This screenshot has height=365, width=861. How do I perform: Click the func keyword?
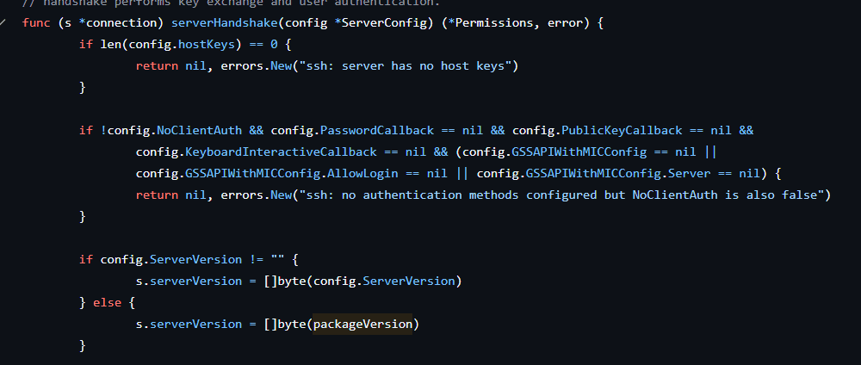click(37, 23)
